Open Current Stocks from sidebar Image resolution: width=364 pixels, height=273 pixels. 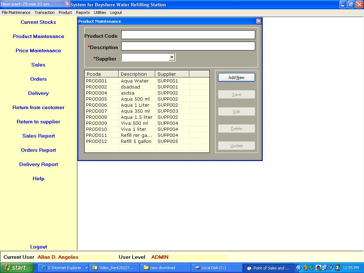[x=38, y=22]
